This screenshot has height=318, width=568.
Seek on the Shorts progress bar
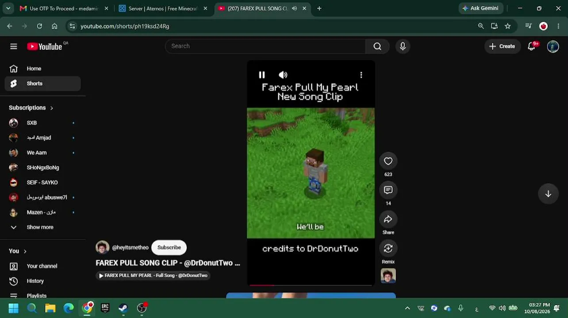[x=311, y=285]
